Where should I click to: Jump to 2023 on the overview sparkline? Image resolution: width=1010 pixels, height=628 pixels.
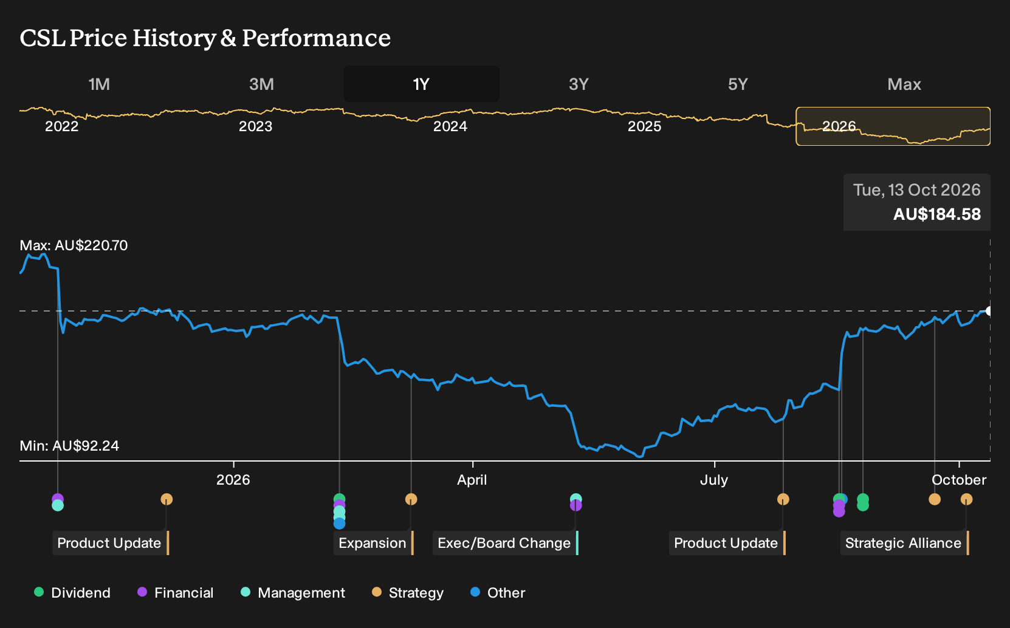click(x=255, y=126)
